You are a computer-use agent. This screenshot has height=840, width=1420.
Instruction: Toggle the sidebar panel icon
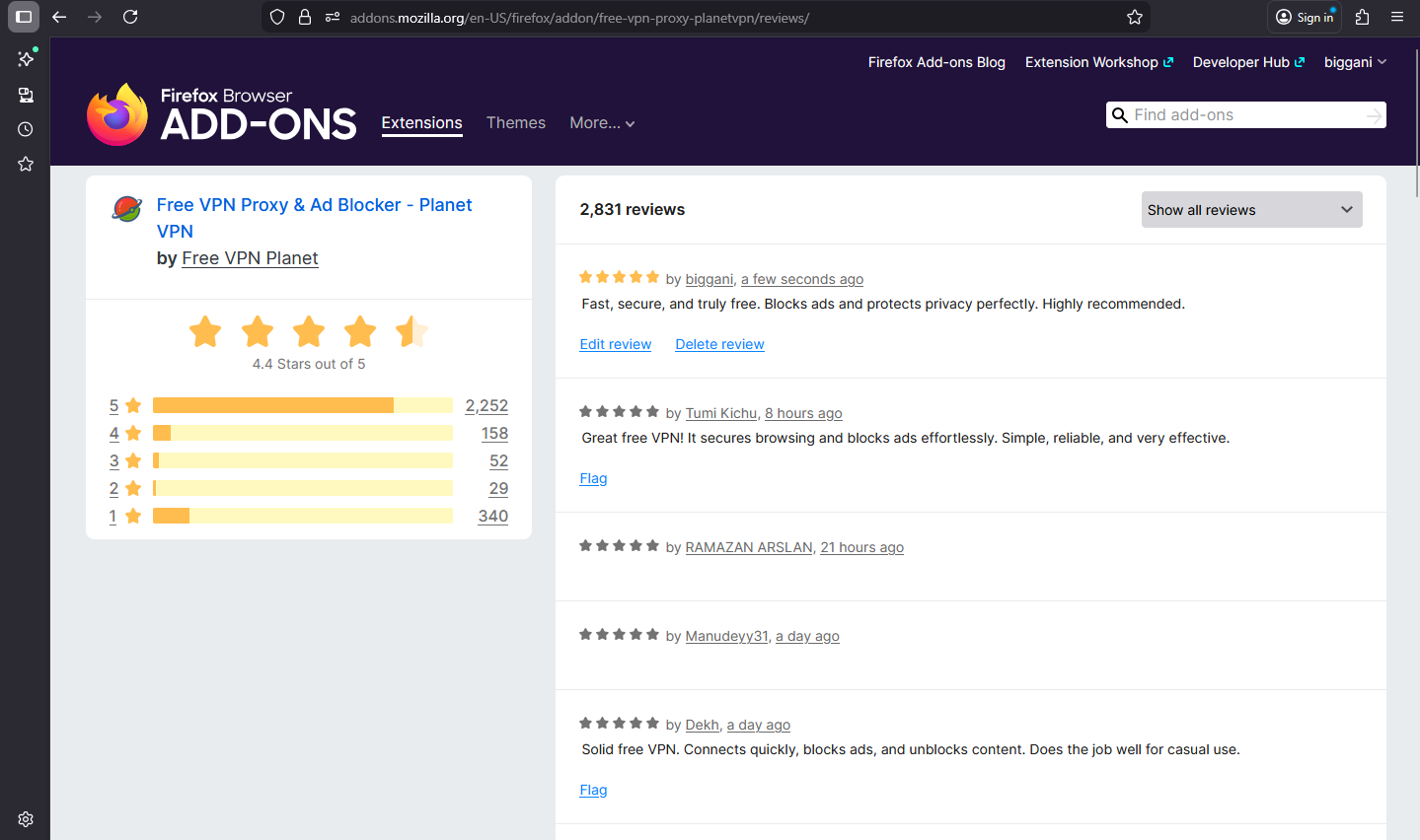pyautogui.click(x=25, y=17)
